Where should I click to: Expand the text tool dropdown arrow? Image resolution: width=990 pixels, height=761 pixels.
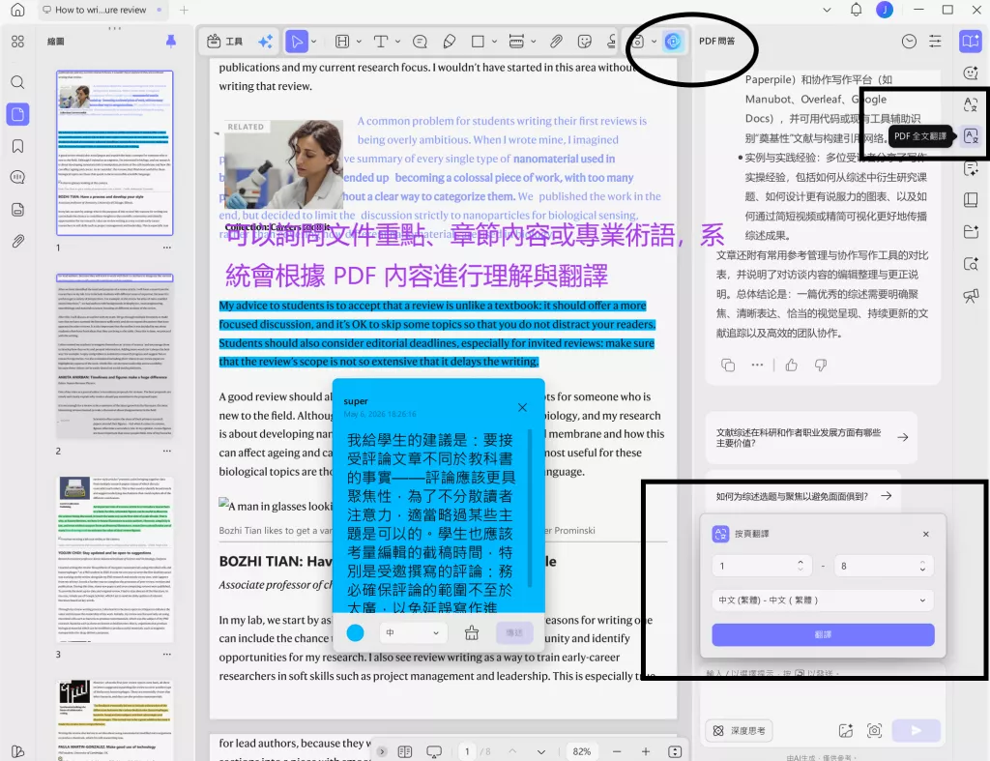point(397,42)
